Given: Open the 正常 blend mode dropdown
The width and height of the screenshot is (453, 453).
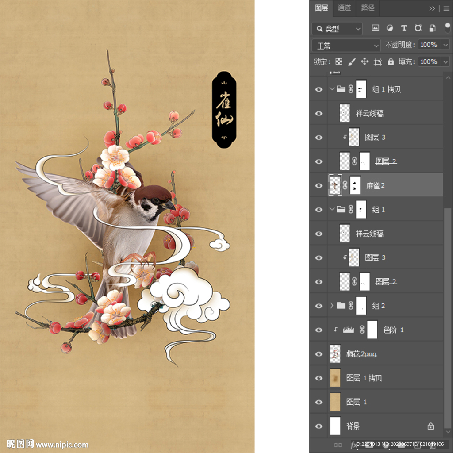Looking at the screenshot, I should pos(346,46).
